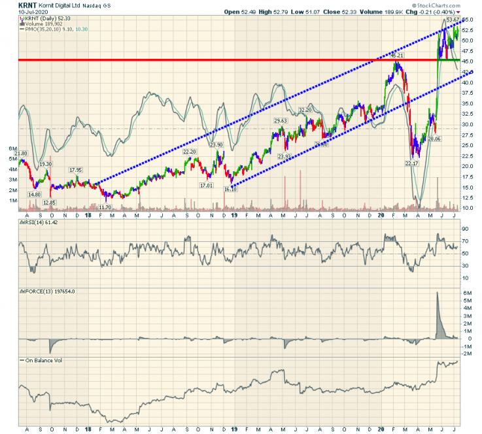Click the red horizontal resistance line

click(196, 60)
